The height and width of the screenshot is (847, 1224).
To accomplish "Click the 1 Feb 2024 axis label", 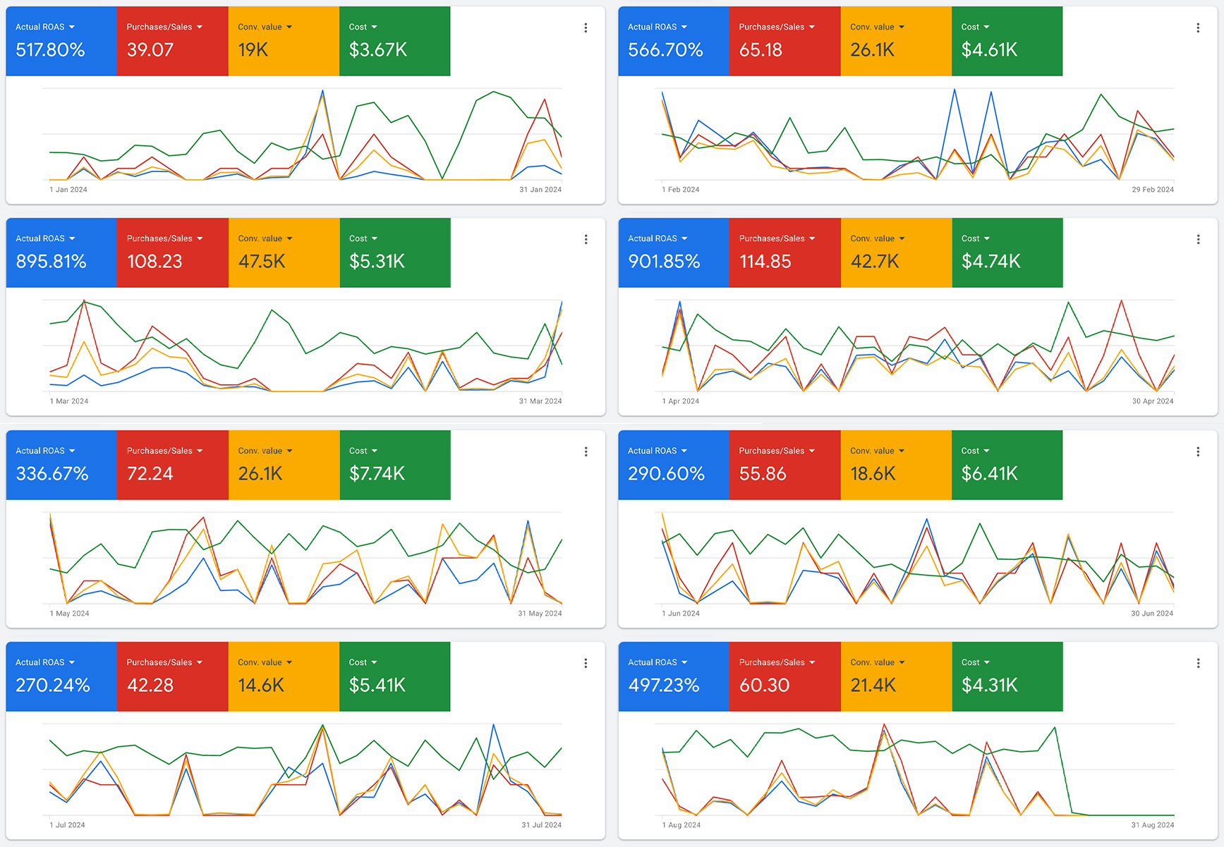I will (680, 190).
